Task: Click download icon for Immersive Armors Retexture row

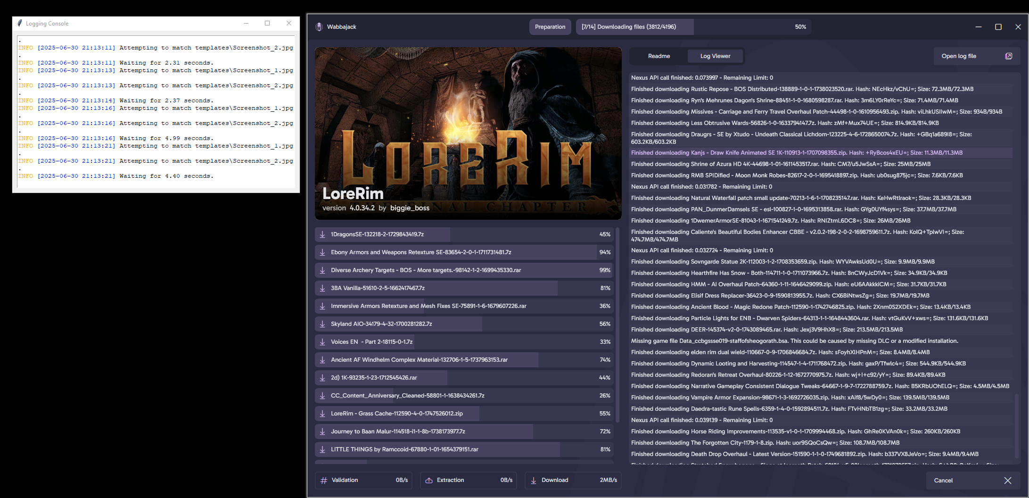Action: [322, 306]
